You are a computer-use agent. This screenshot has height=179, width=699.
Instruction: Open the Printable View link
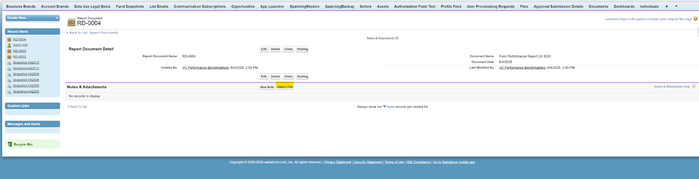click(x=656, y=19)
